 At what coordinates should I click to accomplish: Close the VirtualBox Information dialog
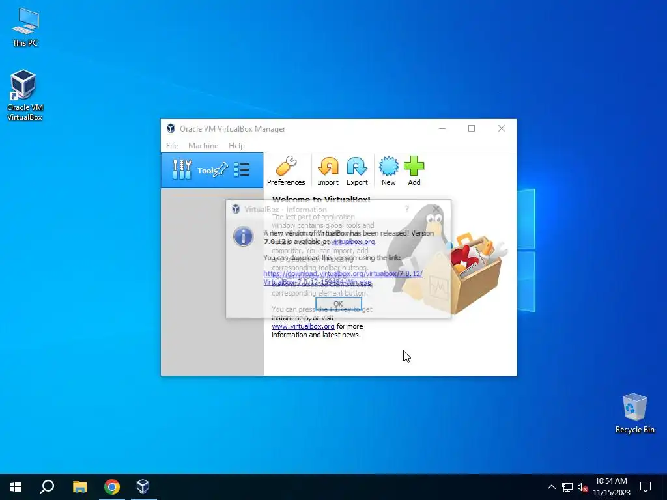[436, 209]
